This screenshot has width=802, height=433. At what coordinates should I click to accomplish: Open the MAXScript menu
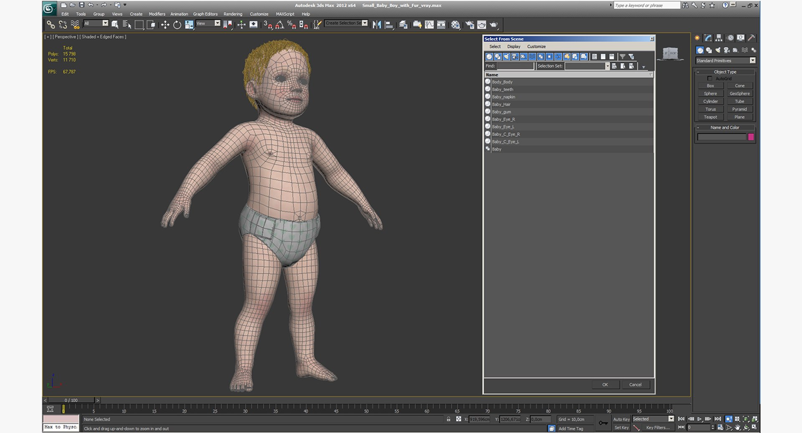coord(285,14)
